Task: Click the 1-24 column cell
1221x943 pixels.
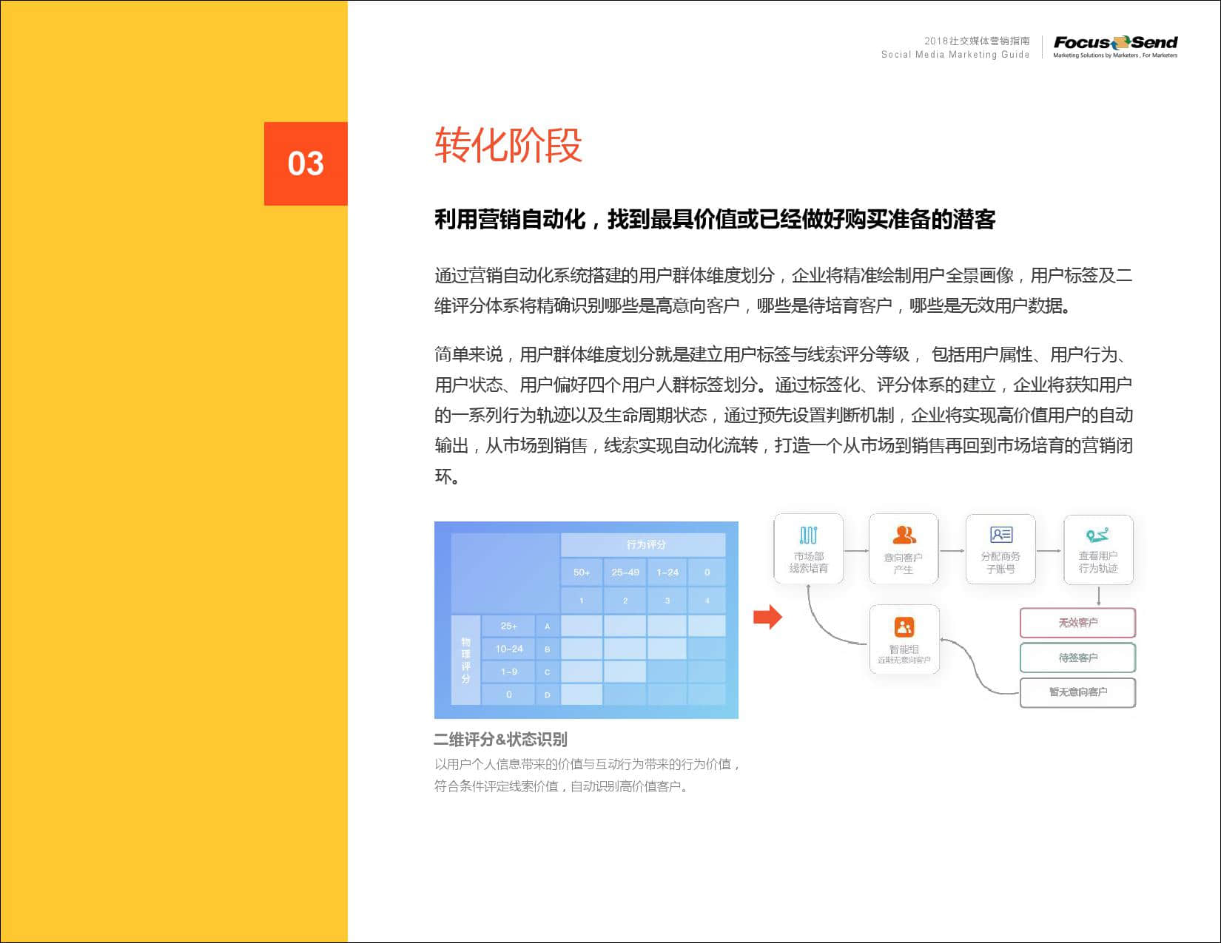Action: (x=667, y=572)
